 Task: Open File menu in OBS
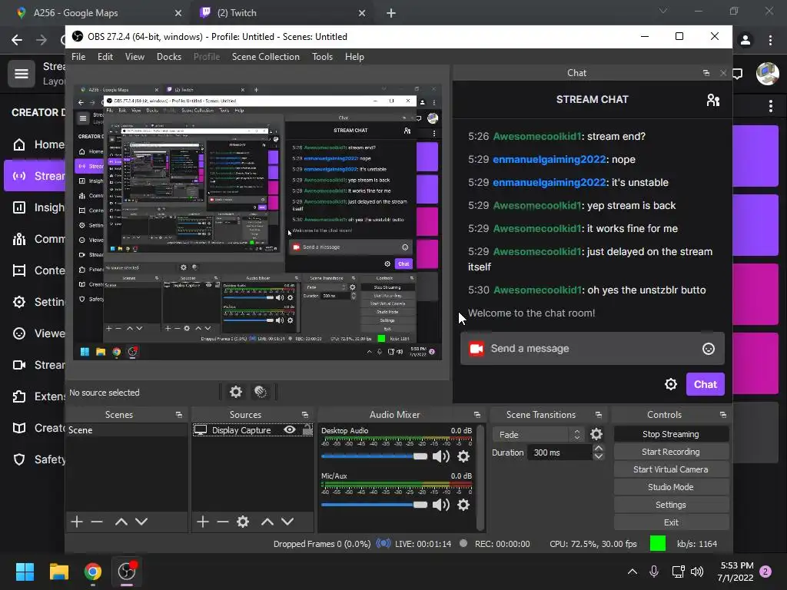click(78, 57)
